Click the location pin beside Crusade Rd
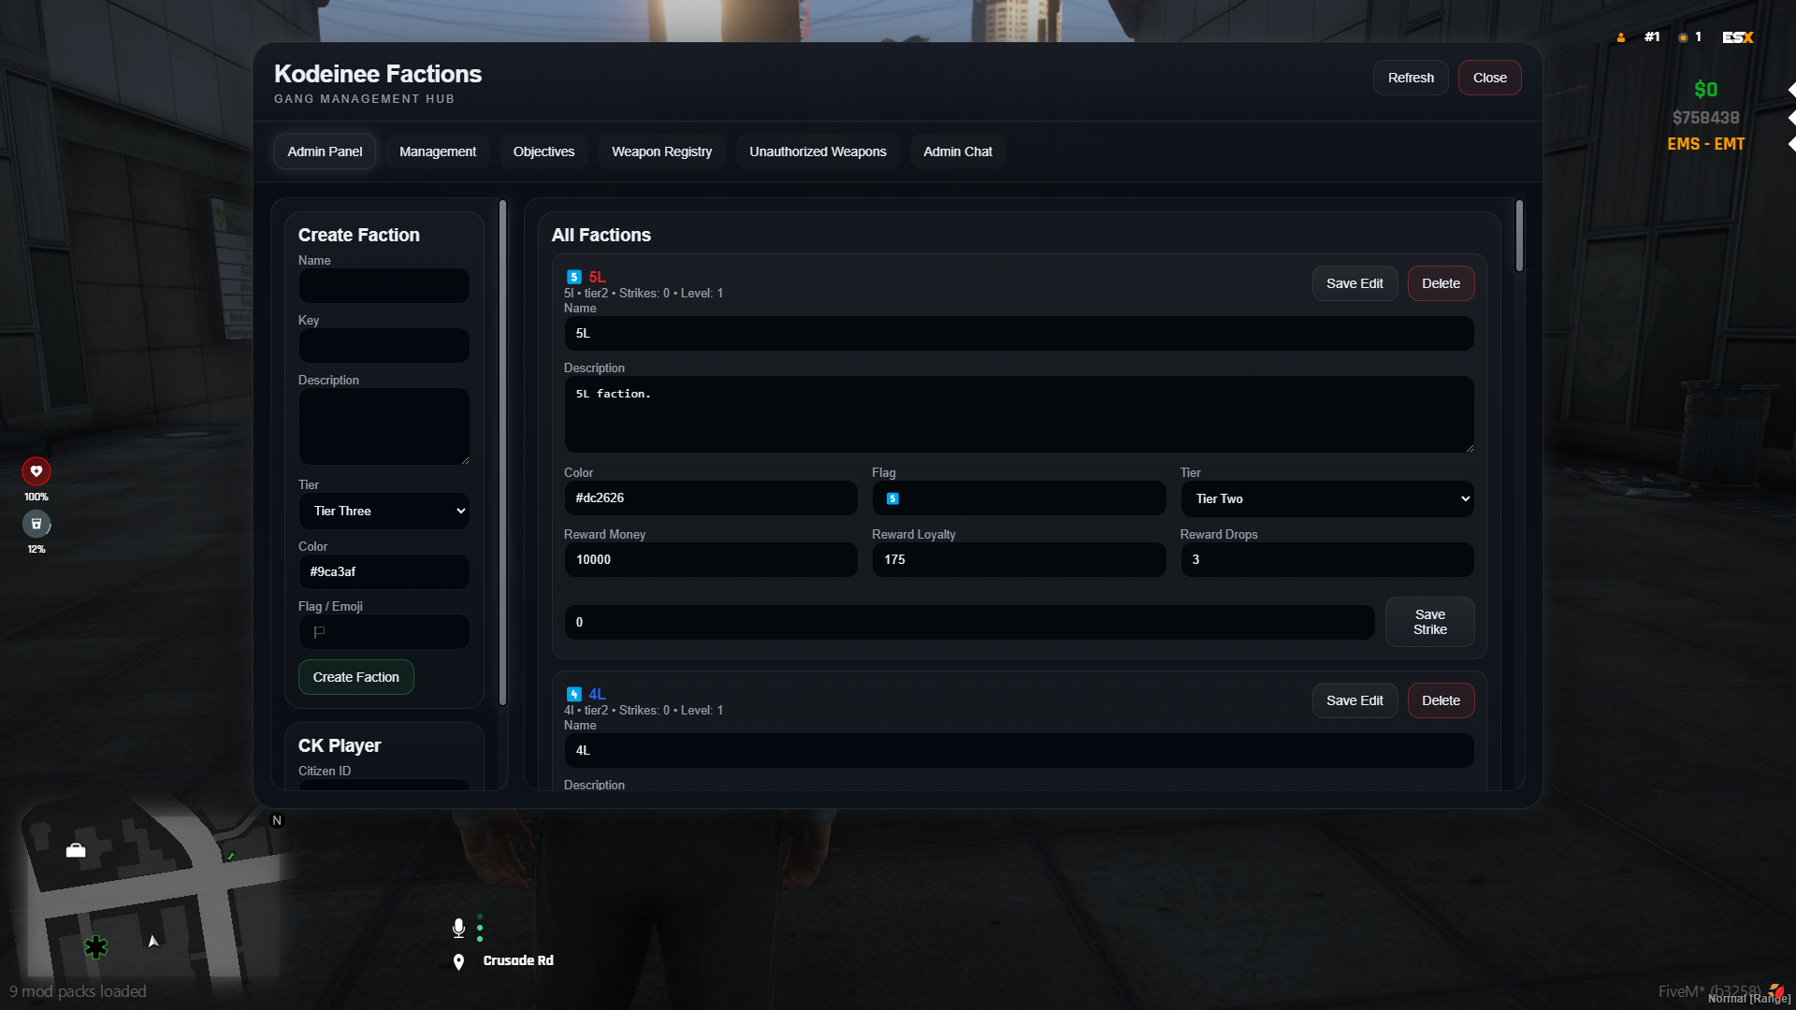Viewport: 1796px width, 1010px height. pos(458,961)
